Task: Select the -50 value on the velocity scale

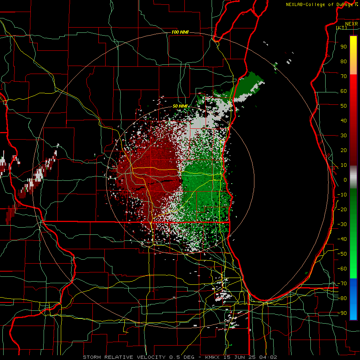Action: 342,254
